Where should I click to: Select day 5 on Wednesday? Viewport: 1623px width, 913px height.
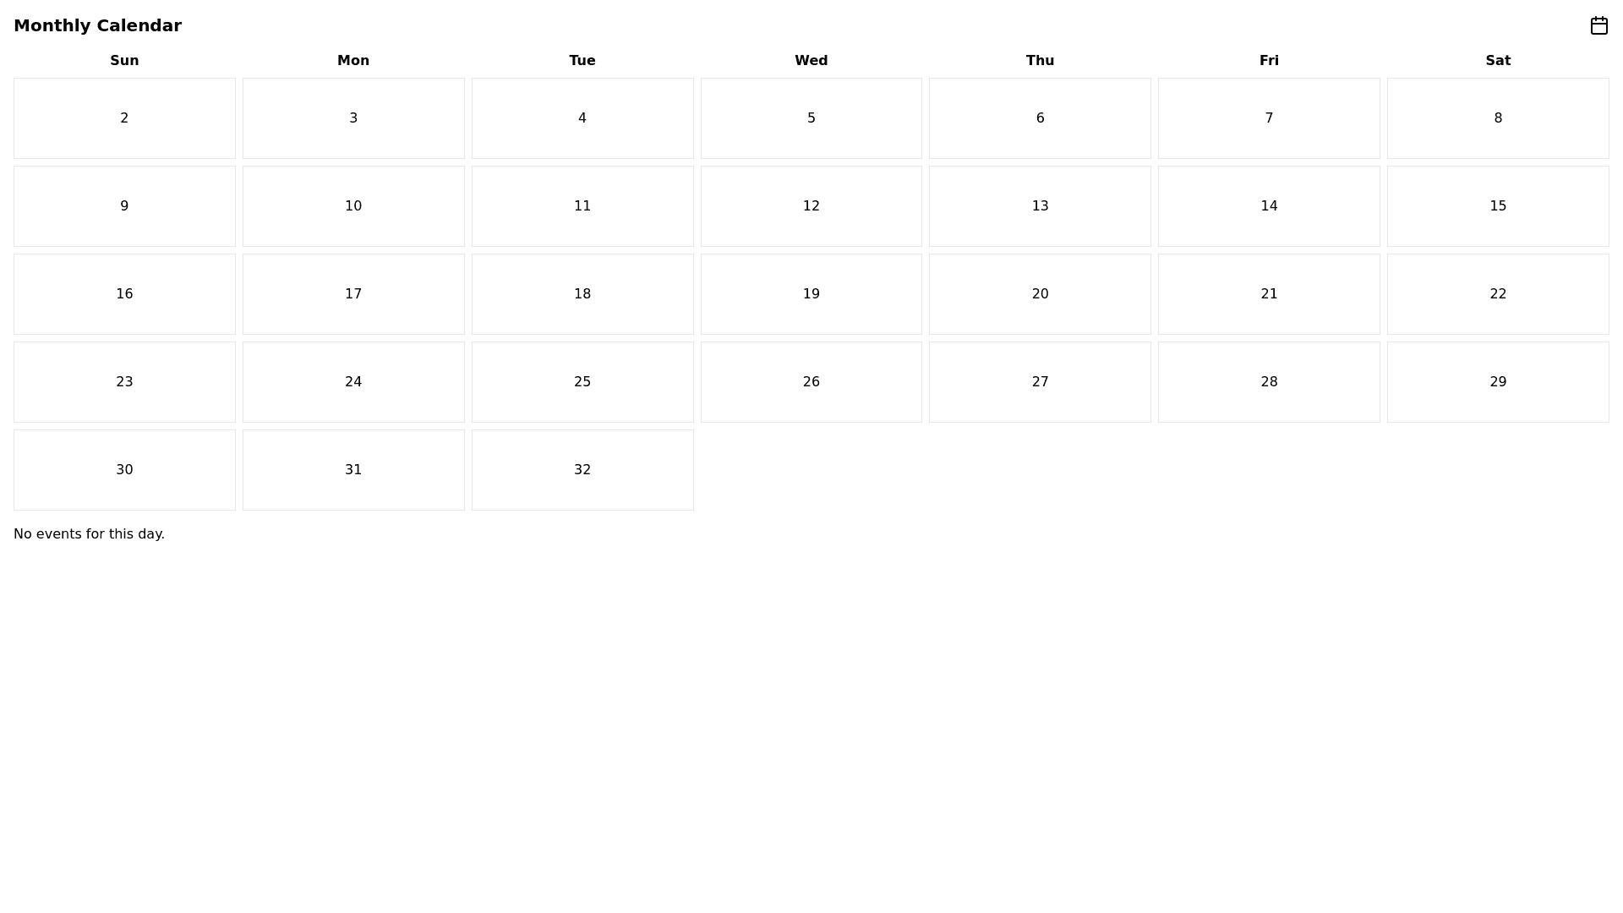click(x=811, y=118)
